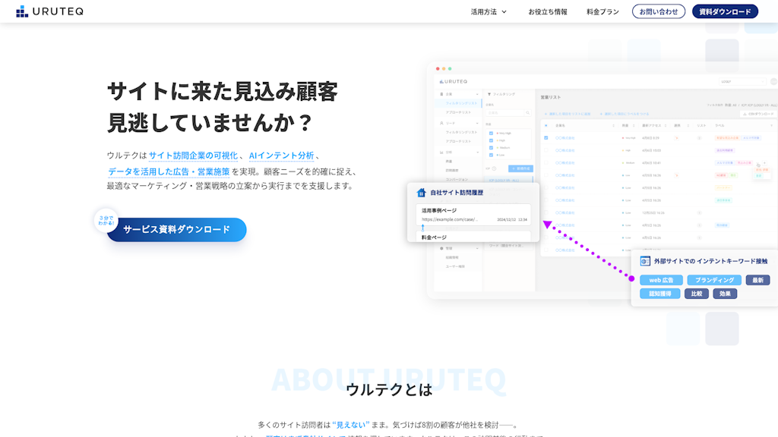Viewport: 778px width, 437px height.
Task: Click the CSVダウンロード button in dashboard mockup
Action: point(757,114)
